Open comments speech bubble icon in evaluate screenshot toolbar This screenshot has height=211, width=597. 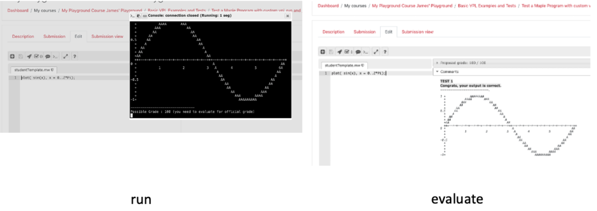point(359,52)
